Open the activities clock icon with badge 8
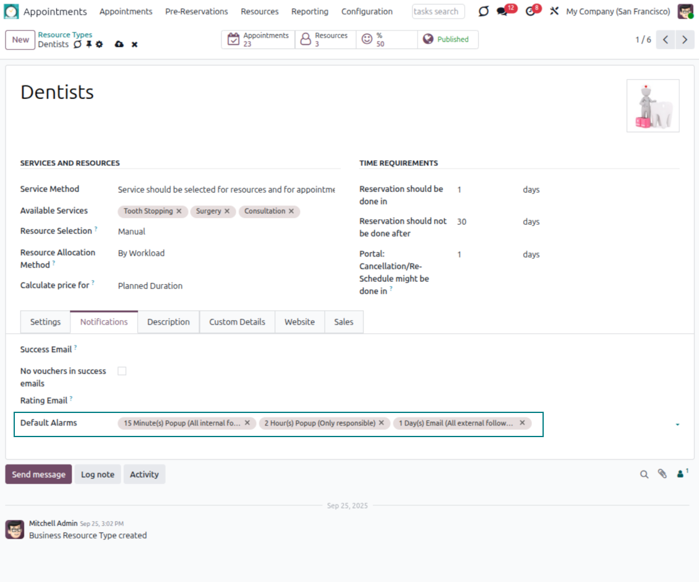The image size is (699, 582). point(530,12)
